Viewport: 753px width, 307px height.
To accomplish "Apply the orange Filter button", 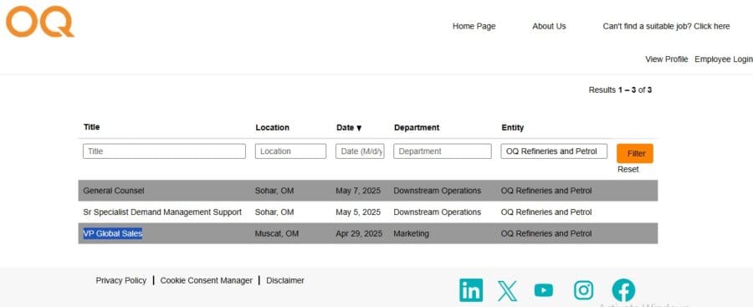I will 635,154.
